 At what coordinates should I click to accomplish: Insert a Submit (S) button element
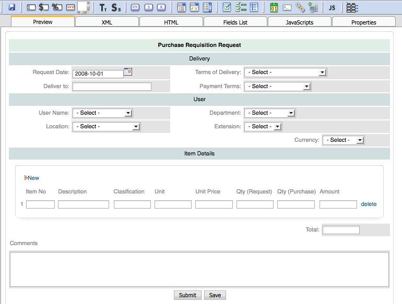148,7
